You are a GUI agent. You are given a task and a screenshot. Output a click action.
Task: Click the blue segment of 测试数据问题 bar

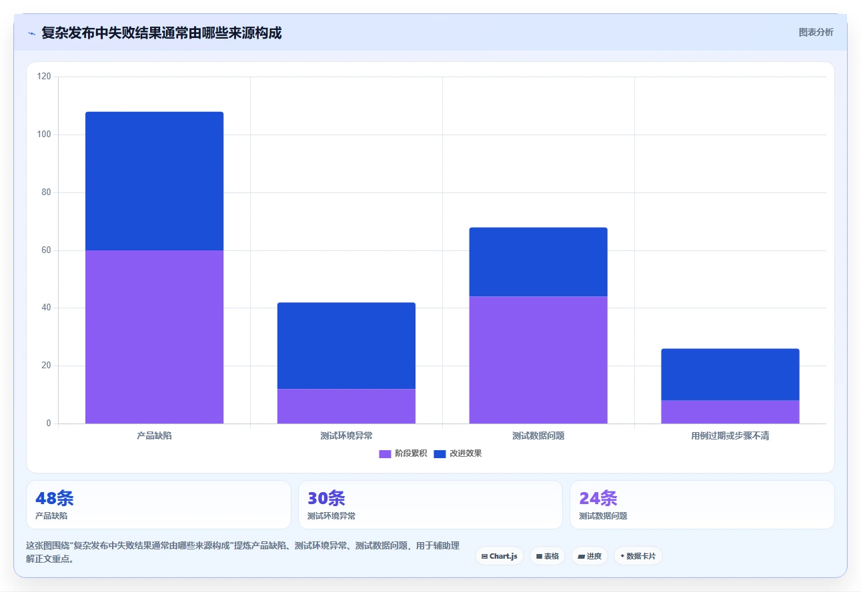tap(538, 262)
